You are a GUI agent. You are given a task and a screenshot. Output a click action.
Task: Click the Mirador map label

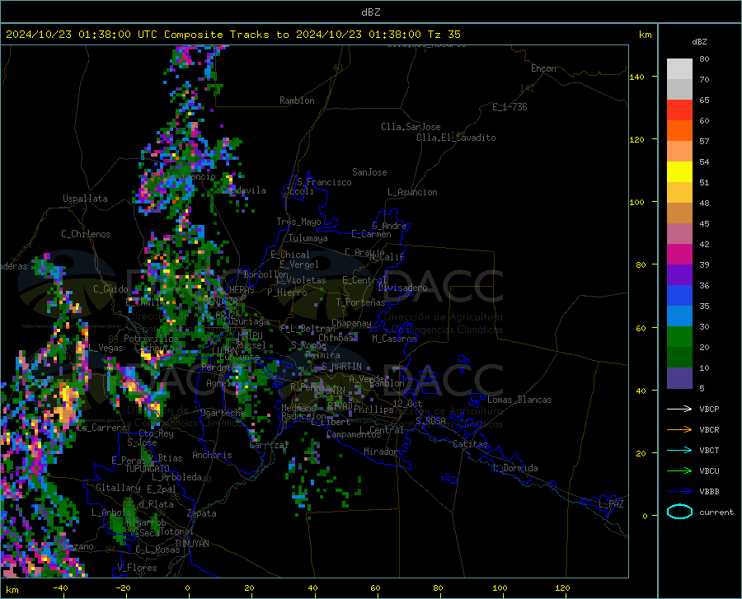coord(381,452)
